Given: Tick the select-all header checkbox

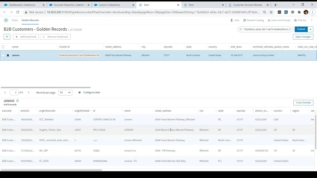Looking at the screenshot, I should click(x=3, y=47).
